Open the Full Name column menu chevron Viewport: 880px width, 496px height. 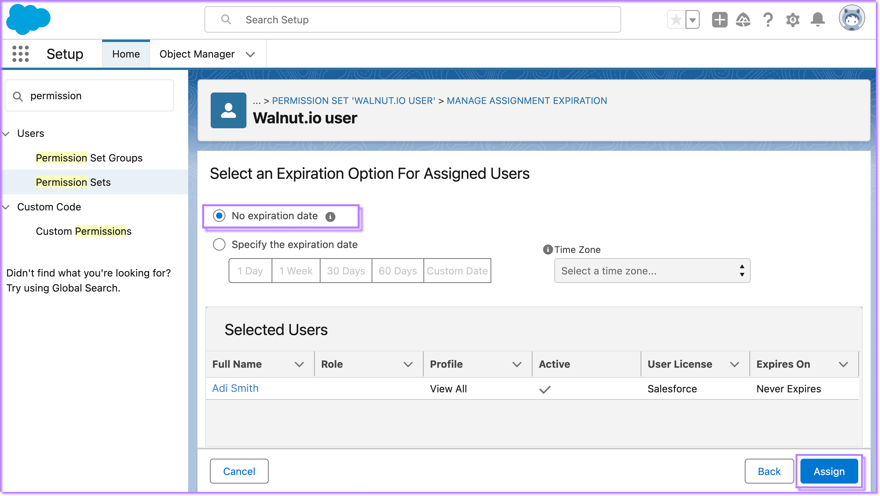click(x=299, y=364)
